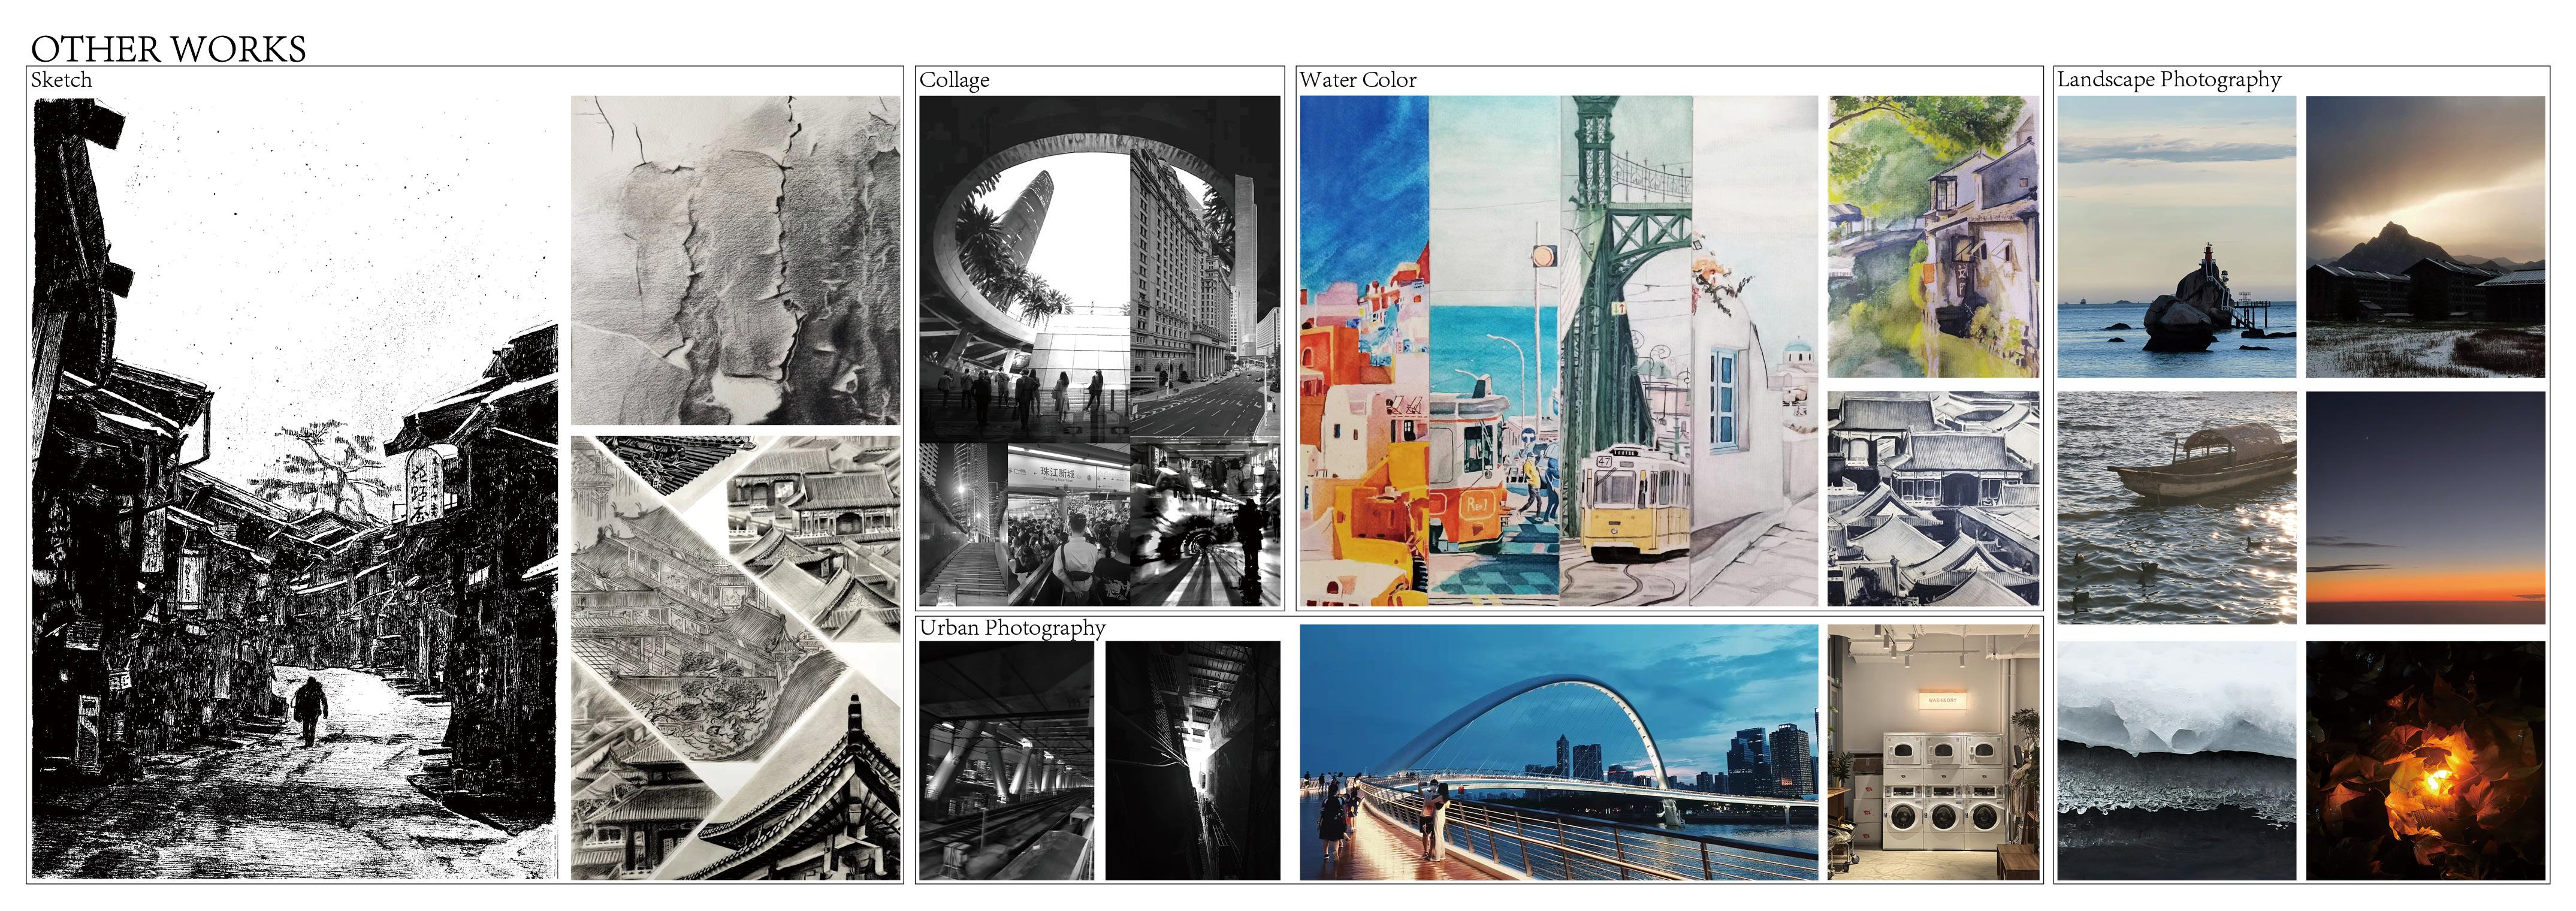Open the lighthouse on rock photo
The width and height of the screenshot is (2576, 911).
[2176, 237]
